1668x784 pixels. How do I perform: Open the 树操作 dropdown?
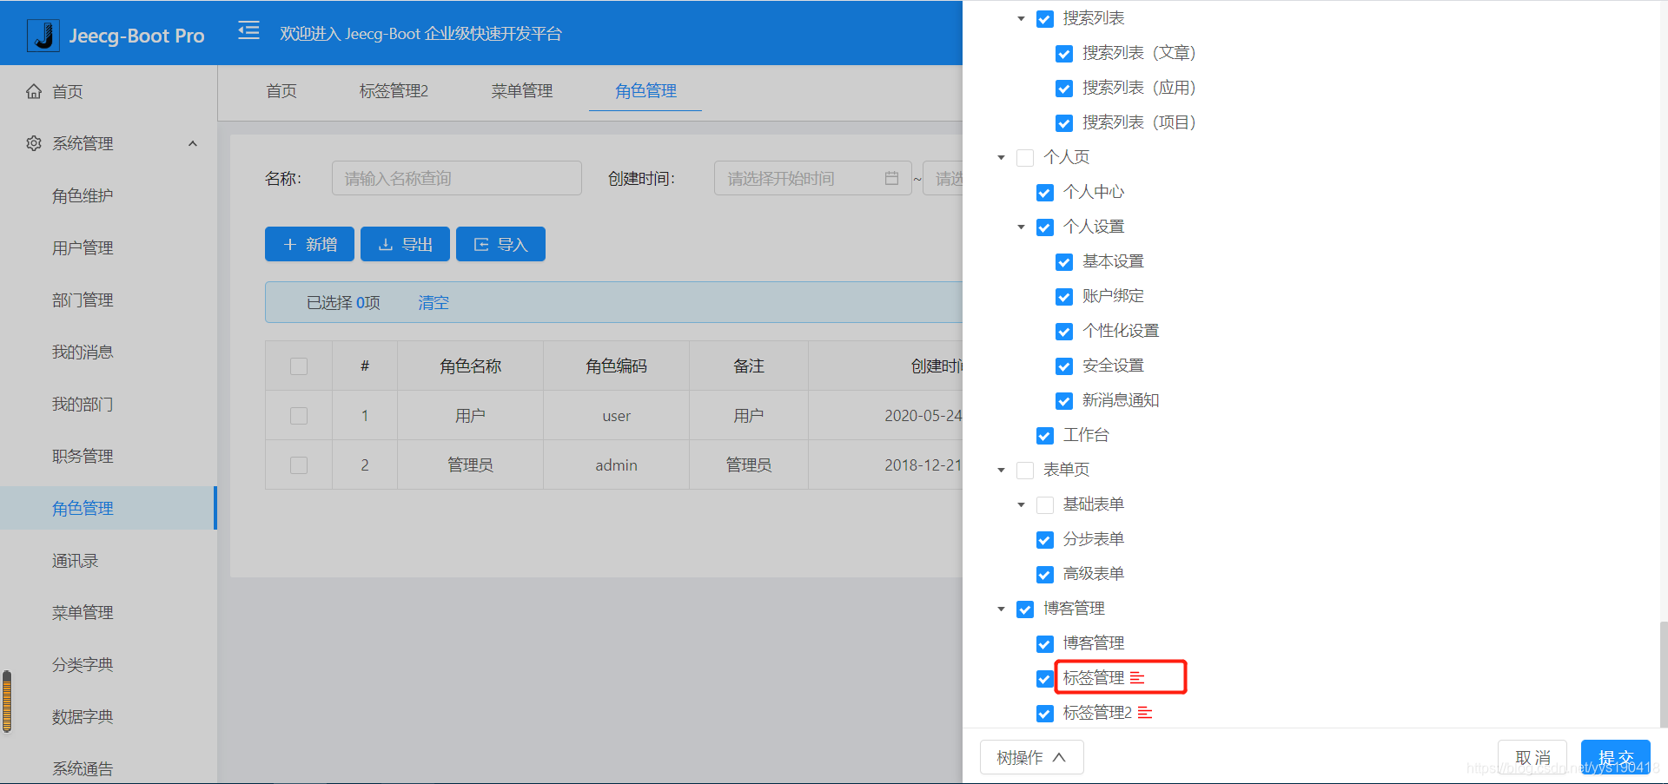pyautogui.click(x=1031, y=757)
